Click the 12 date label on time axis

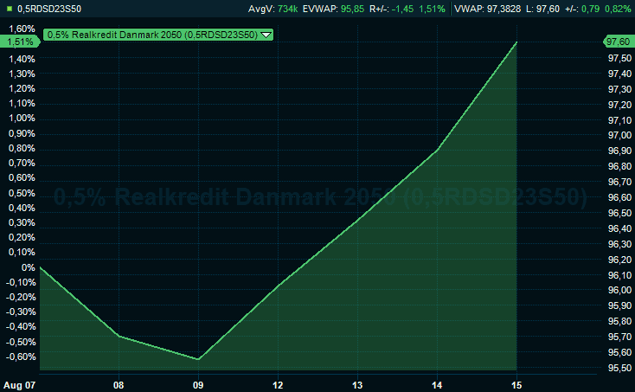[278, 382]
